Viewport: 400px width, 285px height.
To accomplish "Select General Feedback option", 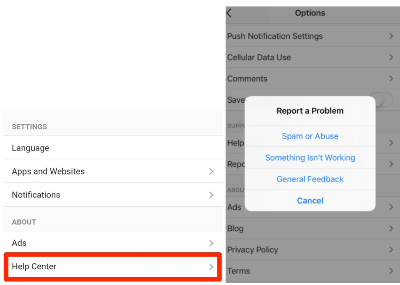I will pos(310,179).
